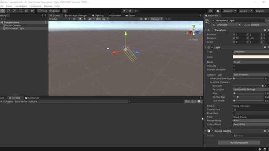Toggle Draw Halo checkbox
The height and width of the screenshot is (151, 269).
point(235,113)
